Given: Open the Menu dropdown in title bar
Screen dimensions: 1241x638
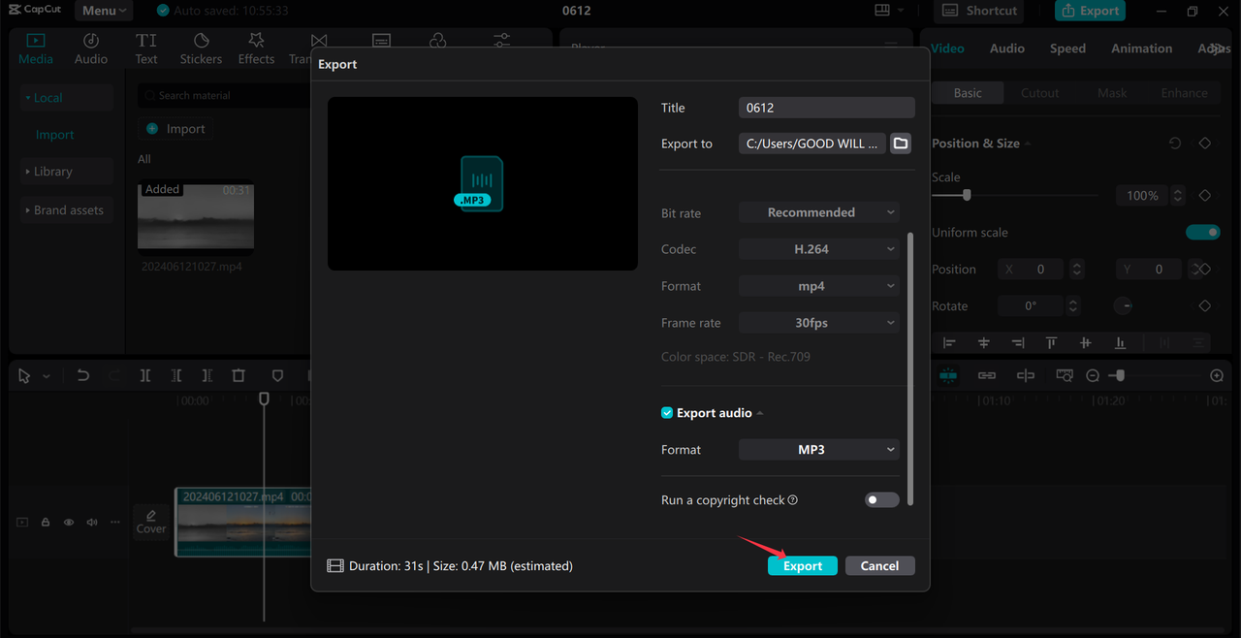Looking at the screenshot, I should click(x=104, y=11).
